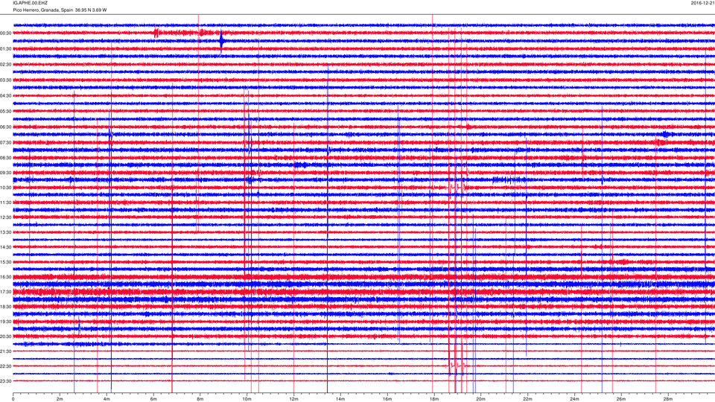Image resolution: width=715 pixels, height=402 pixels.
Task: Click the 20m tick label on the axis
Action: 480,399
